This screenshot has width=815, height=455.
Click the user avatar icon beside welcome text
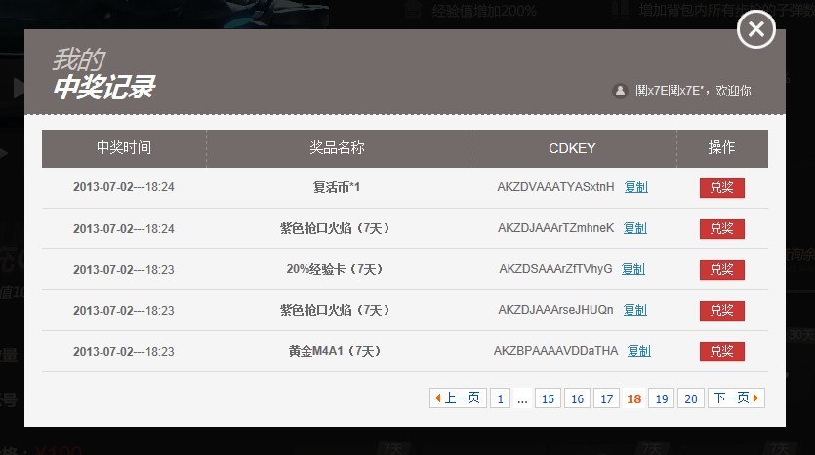point(619,91)
